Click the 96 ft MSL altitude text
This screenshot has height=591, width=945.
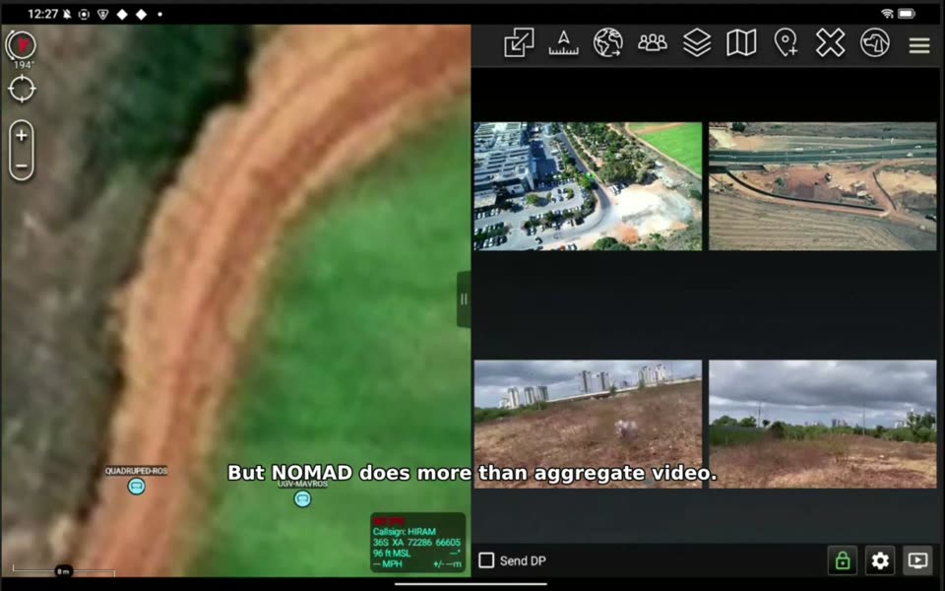(392, 553)
